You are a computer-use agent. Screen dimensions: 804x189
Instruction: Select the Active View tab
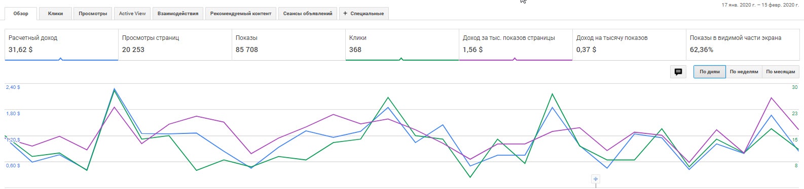(x=132, y=14)
